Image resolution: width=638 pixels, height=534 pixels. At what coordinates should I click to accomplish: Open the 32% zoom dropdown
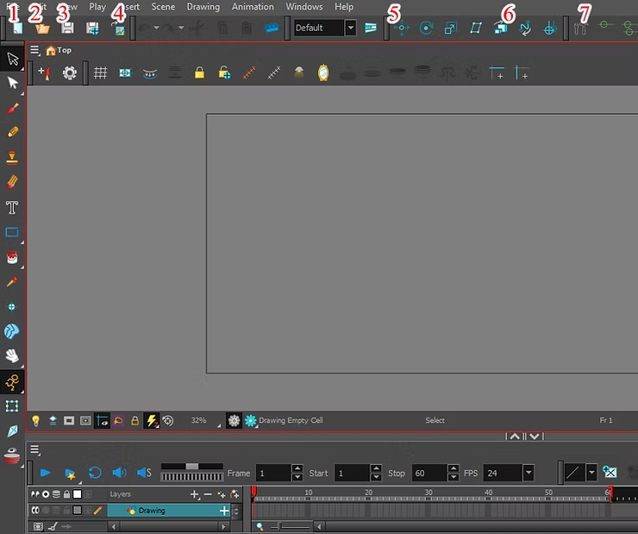click(x=206, y=420)
